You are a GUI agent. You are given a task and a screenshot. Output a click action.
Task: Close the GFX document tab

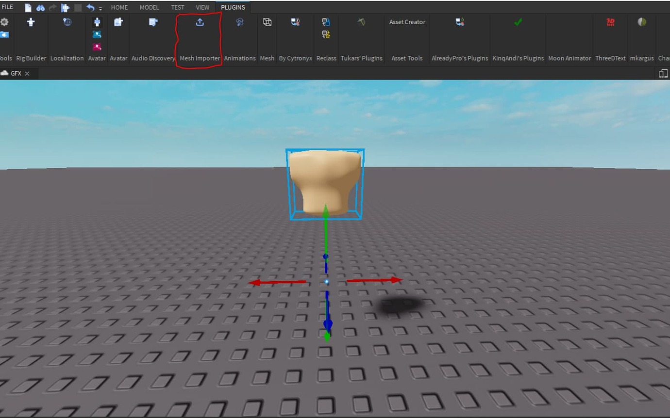click(x=27, y=74)
